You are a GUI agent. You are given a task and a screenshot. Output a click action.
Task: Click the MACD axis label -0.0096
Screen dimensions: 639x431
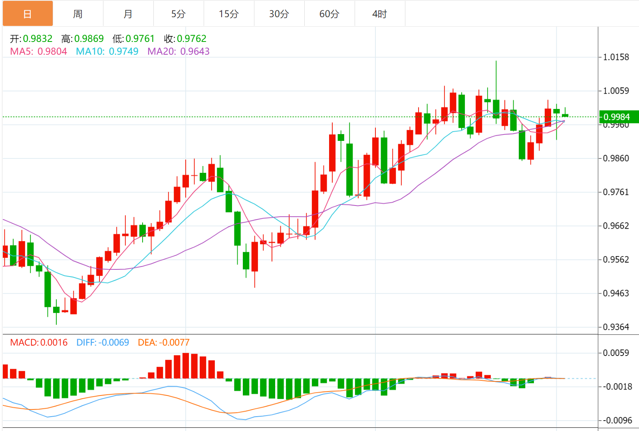pyautogui.click(x=617, y=421)
